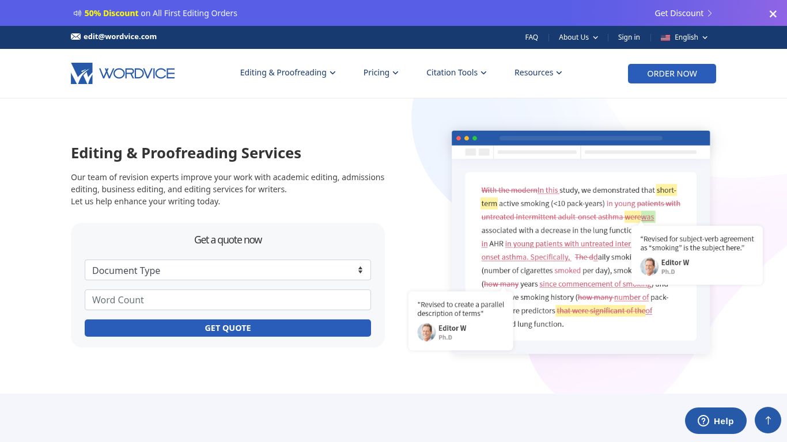This screenshot has height=442, width=787.
Task: Click the email envelope icon
Action: [x=75, y=37]
